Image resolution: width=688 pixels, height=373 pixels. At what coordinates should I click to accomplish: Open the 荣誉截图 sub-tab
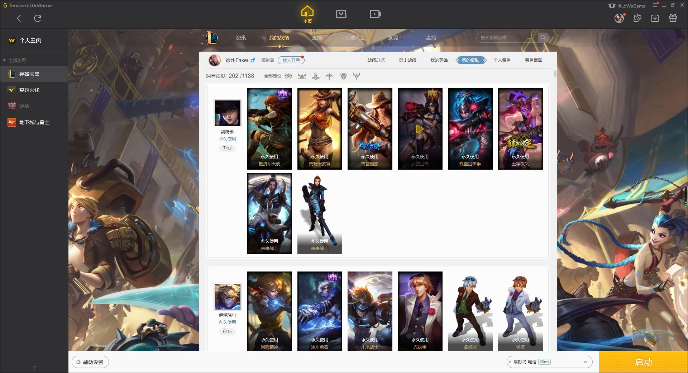pyautogui.click(x=534, y=60)
